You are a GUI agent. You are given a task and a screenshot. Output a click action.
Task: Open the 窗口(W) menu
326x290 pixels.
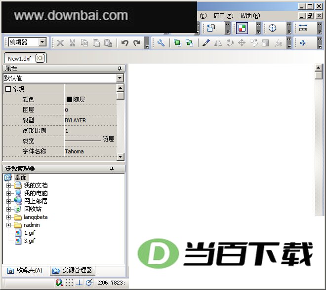223,16
